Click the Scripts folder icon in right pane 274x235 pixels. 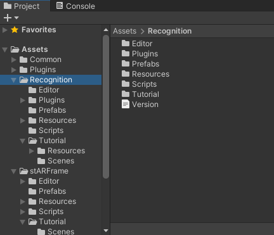pyautogui.click(x=126, y=84)
